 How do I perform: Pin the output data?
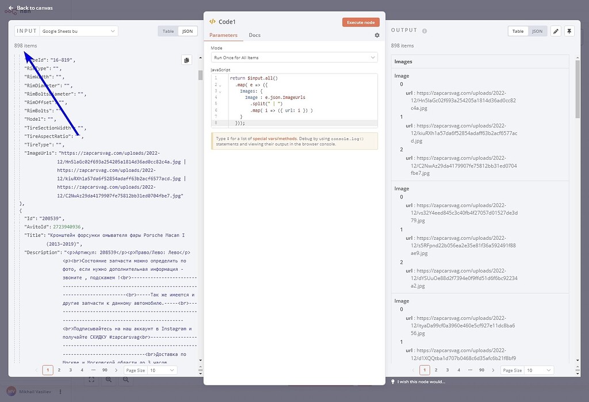click(x=569, y=31)
